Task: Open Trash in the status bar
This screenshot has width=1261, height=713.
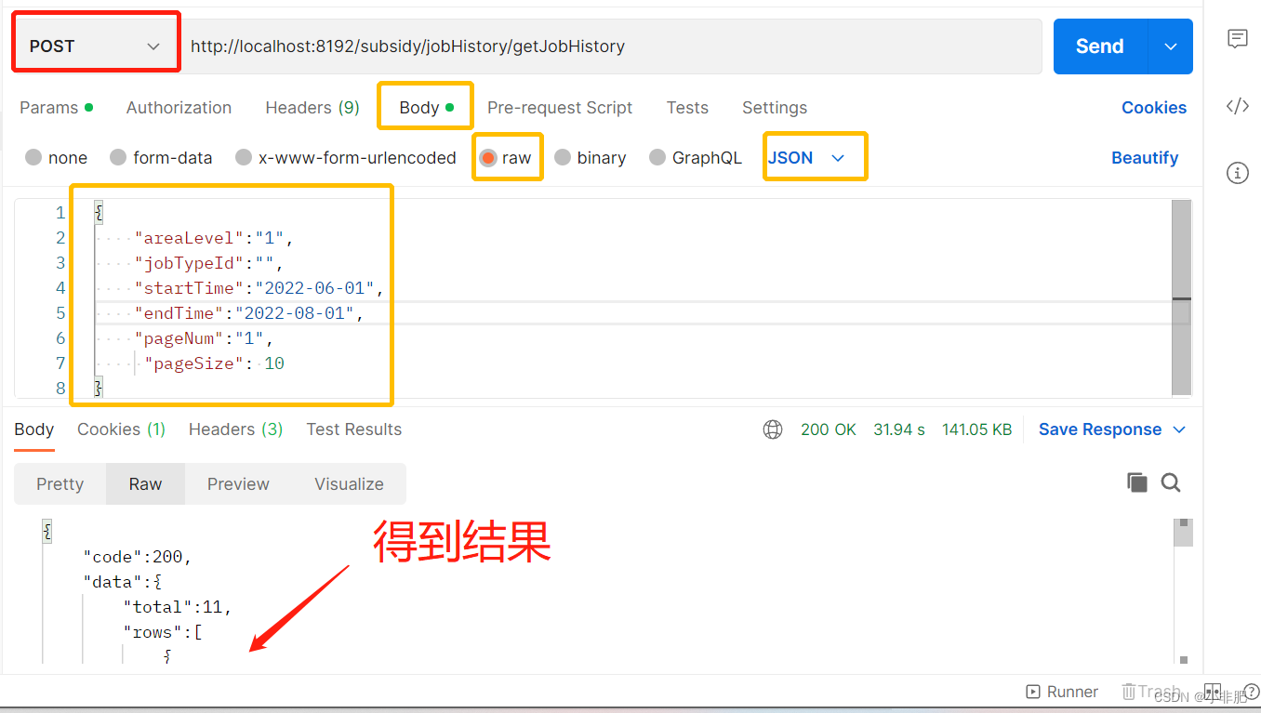Action: (1151, 692)
